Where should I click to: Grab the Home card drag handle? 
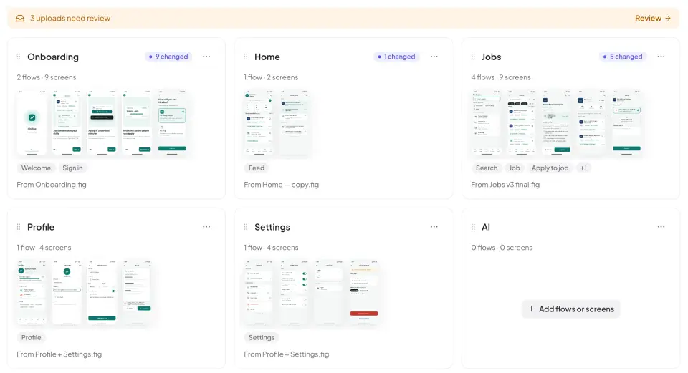246,57
